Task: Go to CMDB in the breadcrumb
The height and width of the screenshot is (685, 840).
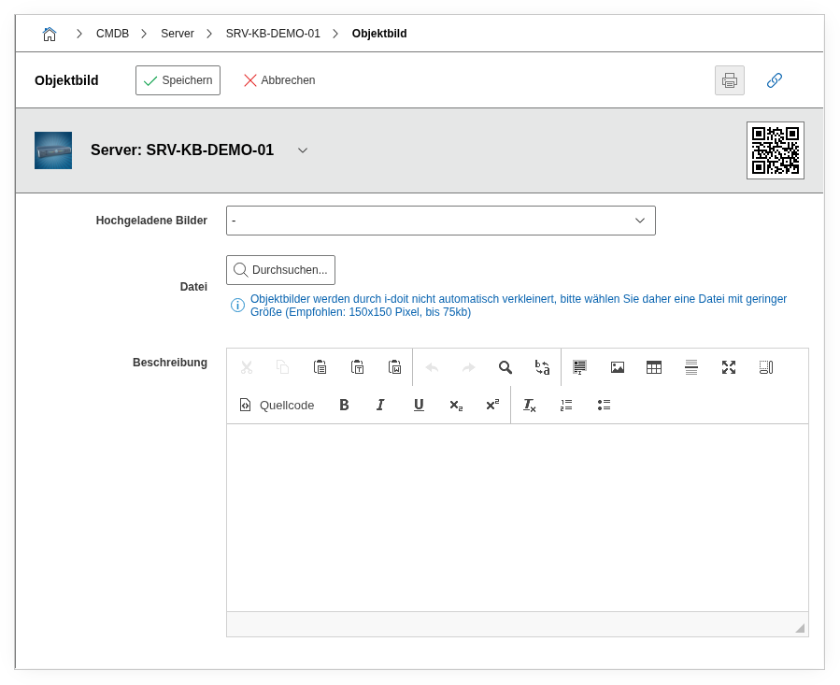Action: (112, 34)
